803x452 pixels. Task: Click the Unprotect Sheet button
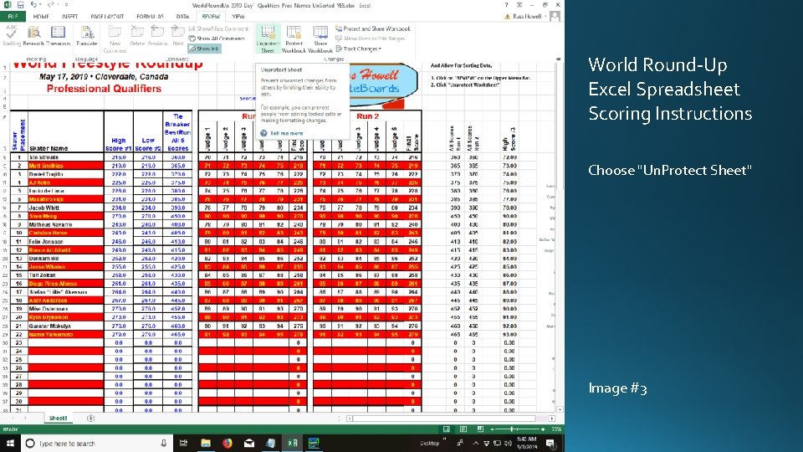tap(268, 39)
